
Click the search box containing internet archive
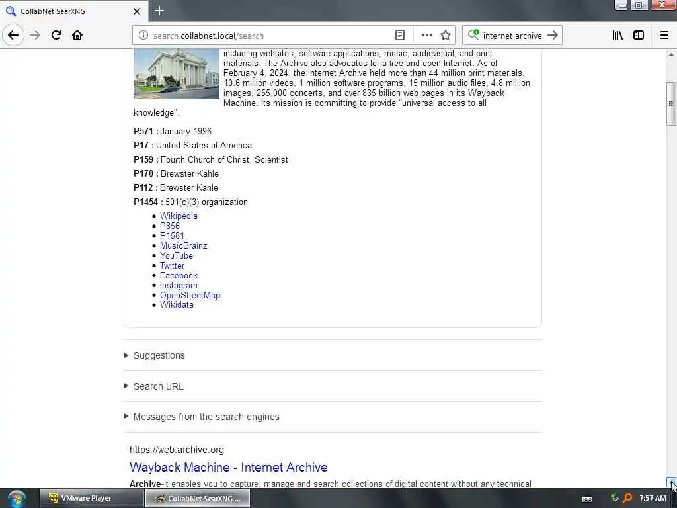click(512, 36)
